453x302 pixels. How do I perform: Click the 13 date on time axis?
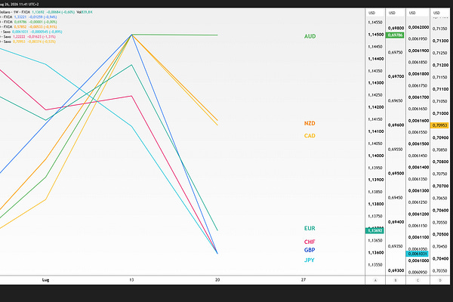131,280
